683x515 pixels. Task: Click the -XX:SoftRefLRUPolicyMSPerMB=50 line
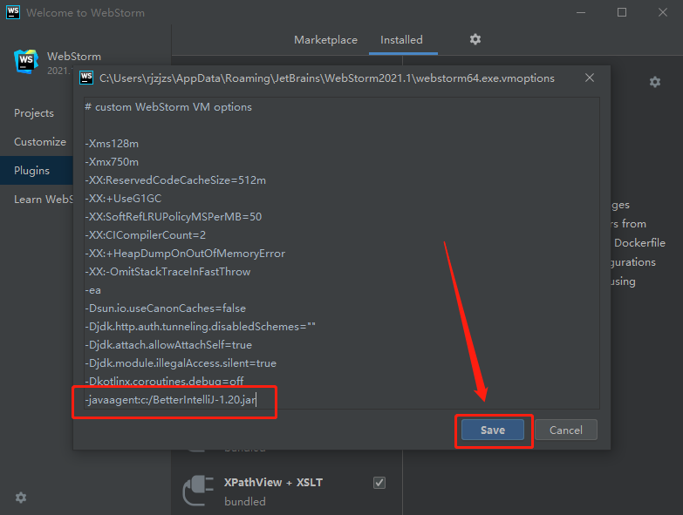174,217
